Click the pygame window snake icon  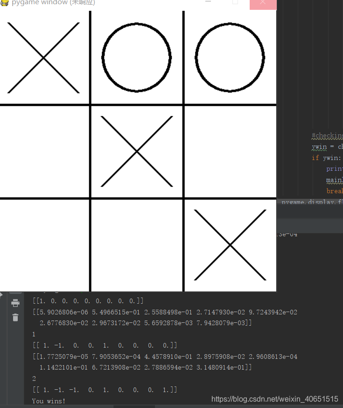point(4,2)
